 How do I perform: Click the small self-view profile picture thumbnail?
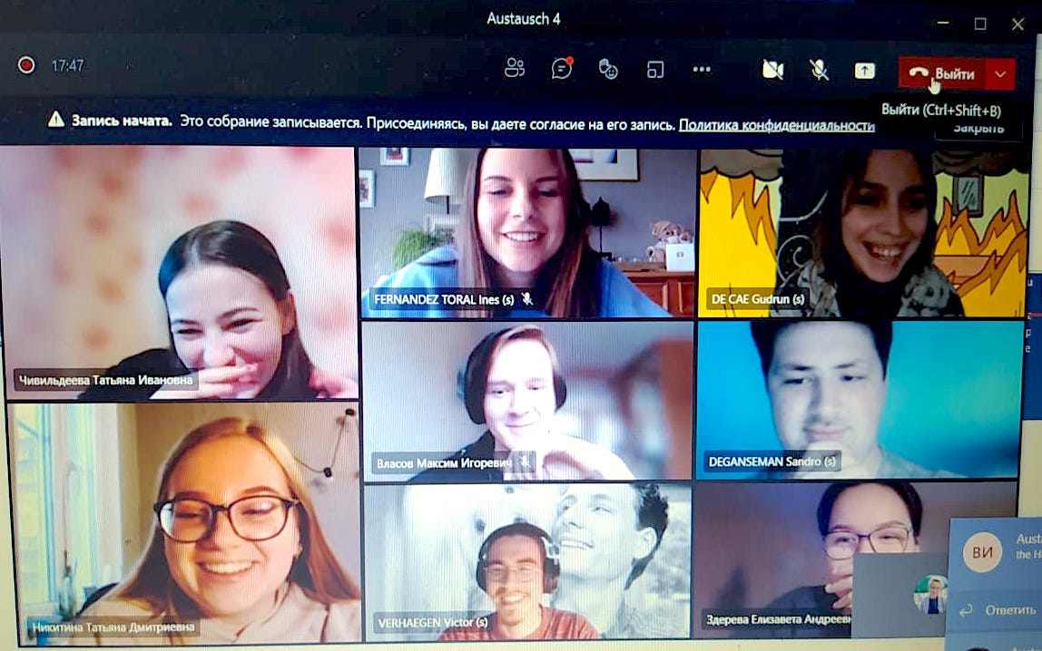(930, 594)
